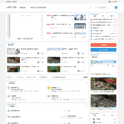The width and height of the screenshot is (124, 124).
Task: Show next slide with right slideshow arrow
Action: click(x=42, y=39)
